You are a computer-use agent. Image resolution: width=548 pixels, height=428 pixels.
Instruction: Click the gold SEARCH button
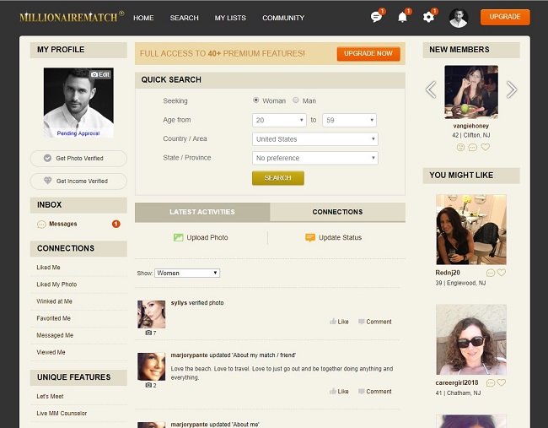pyautogui.click(x=278, y=178)
